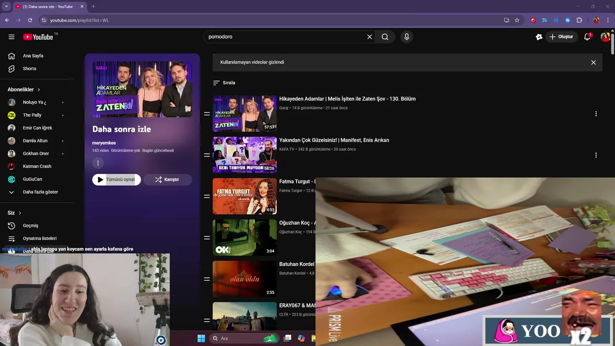Open the Windows Start menu
This screenshot has width=615, height=346.
coord(201,338)
